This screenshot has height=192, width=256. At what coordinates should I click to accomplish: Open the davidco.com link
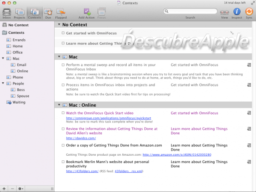pyautogui.click(x=81, y=138)
